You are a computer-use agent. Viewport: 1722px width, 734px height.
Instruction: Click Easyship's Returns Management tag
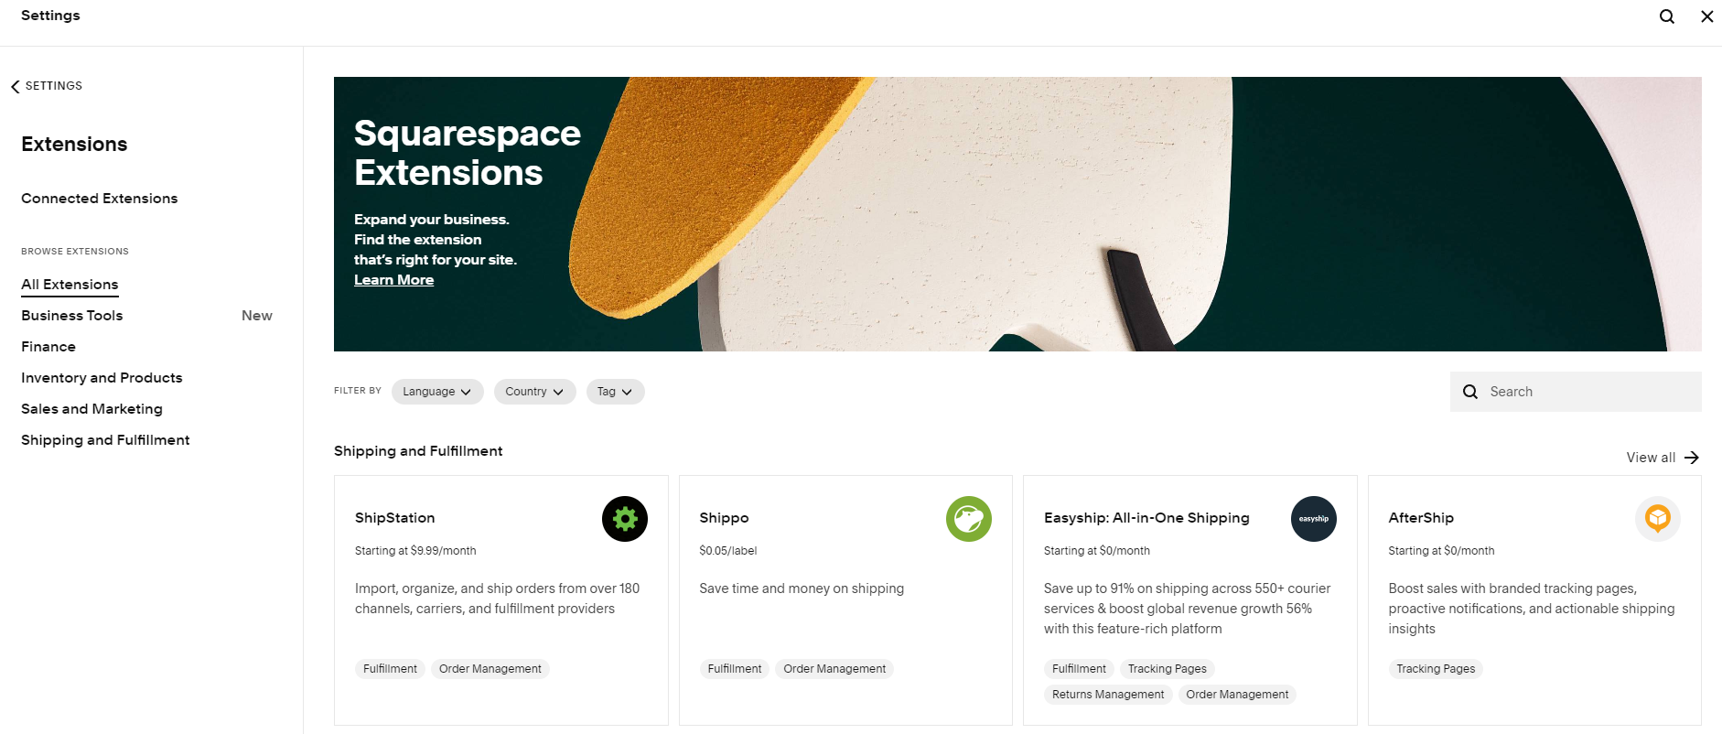[1108, 695]
